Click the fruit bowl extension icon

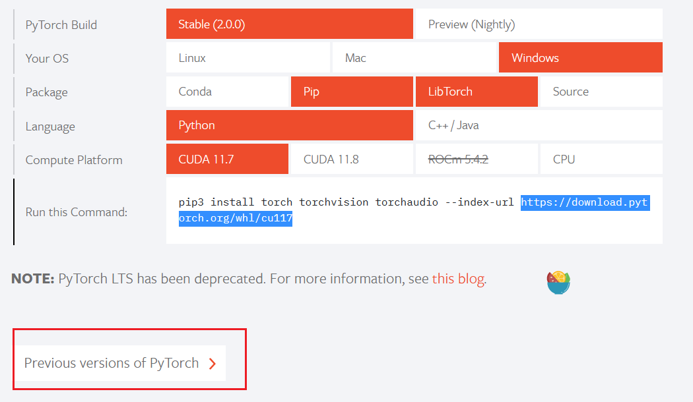tap(558, 283)
